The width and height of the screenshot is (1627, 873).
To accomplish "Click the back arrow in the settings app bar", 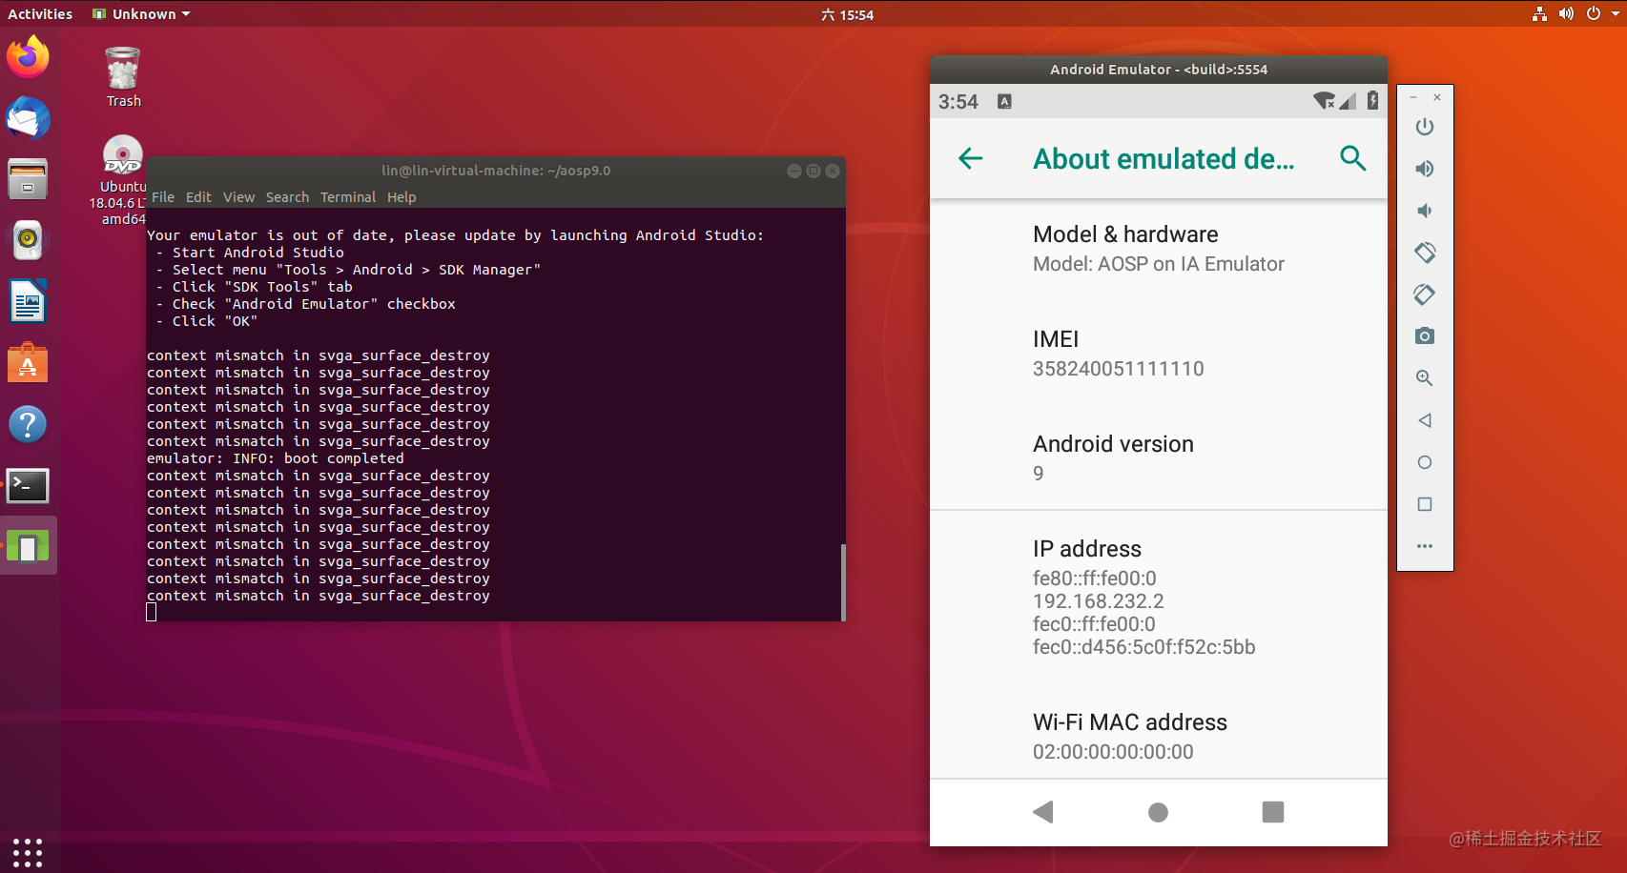I will pyautogui.click(x=970, y=159).
